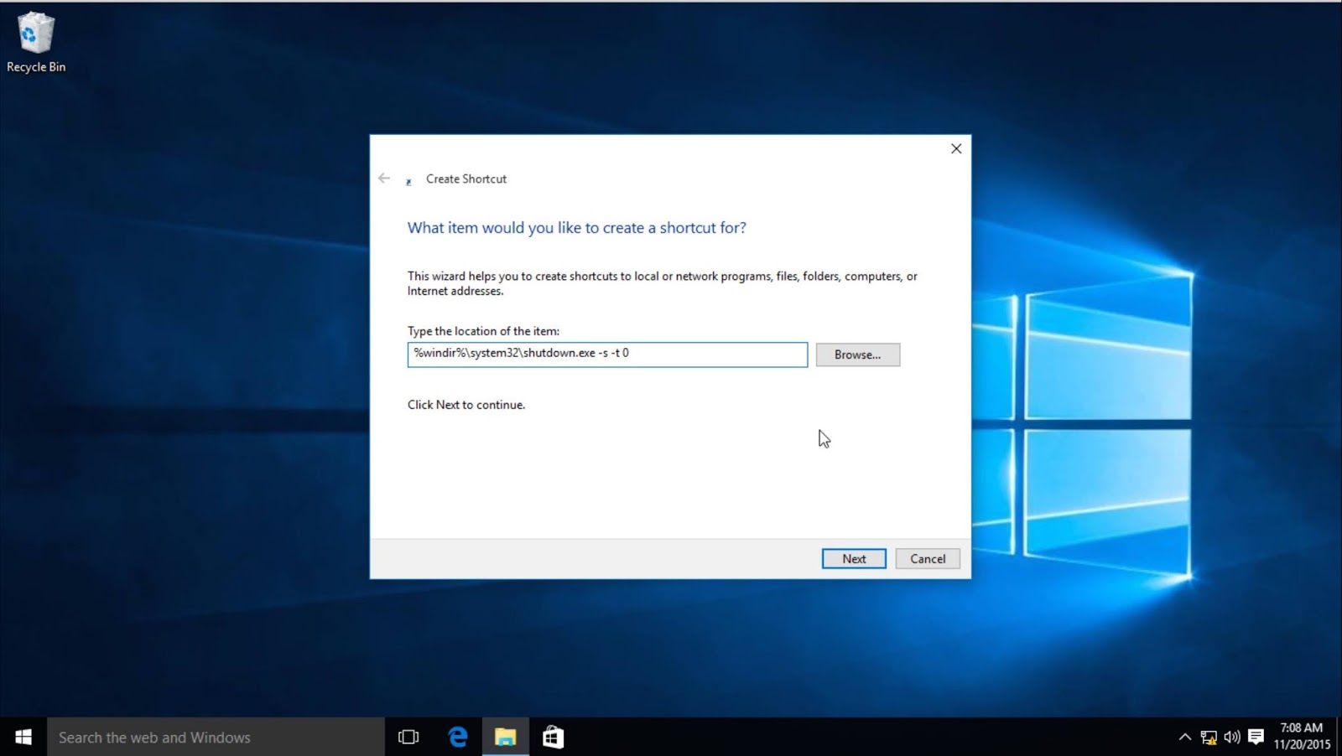Close the Create Shortcut dialog

pos(955,148)
